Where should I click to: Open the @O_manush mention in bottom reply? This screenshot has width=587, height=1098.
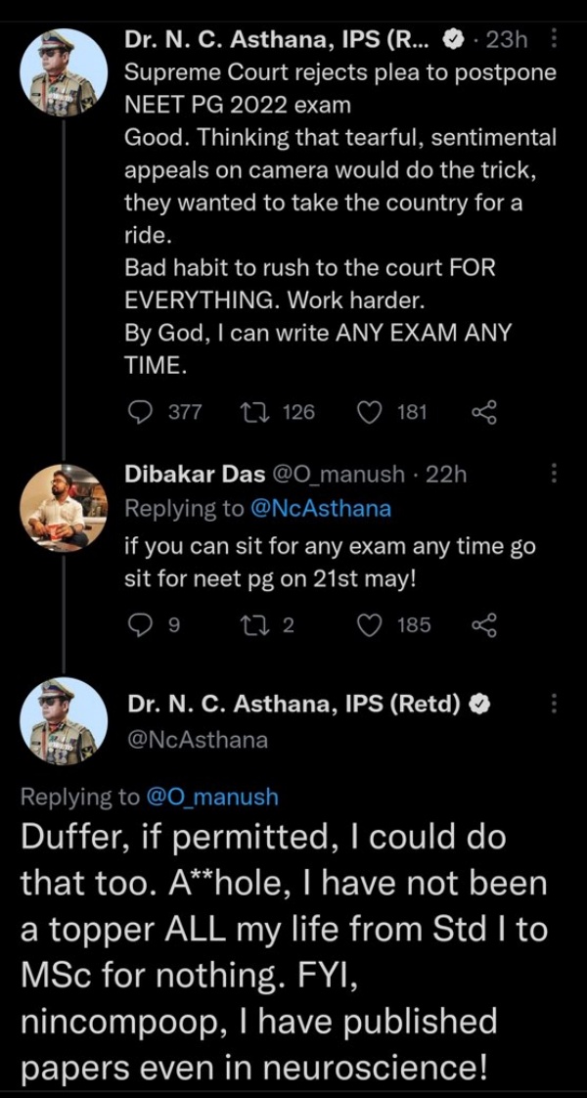[x=211, y=797]
